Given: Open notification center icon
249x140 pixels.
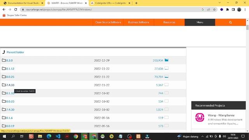Looking at the screenshot, I should click(x=243, y=136).
